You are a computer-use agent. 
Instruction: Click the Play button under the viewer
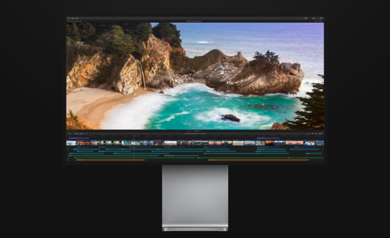(188, 131)
